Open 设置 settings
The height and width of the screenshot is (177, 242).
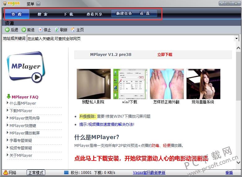point(145,13)
